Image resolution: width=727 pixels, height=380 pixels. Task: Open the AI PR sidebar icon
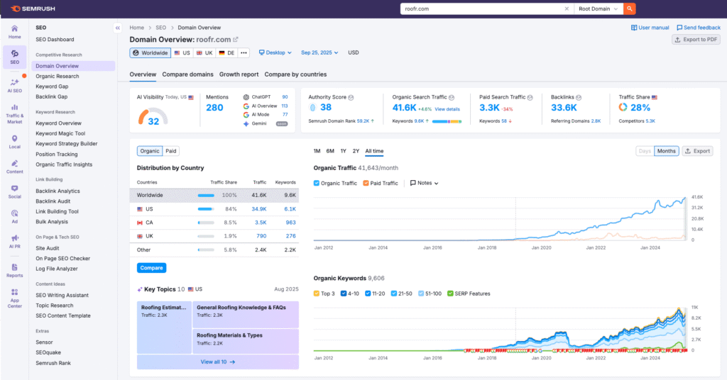(14, 242)
